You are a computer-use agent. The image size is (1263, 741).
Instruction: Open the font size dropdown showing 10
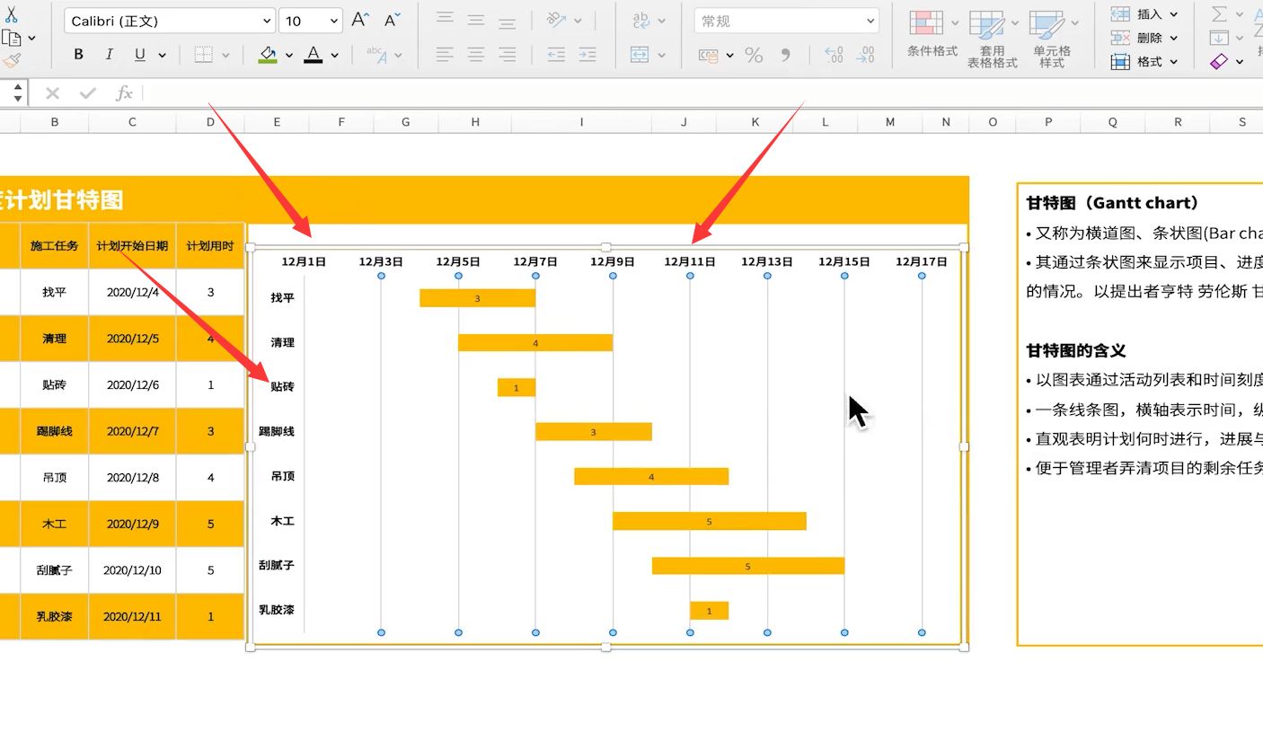tap(334, 21)
